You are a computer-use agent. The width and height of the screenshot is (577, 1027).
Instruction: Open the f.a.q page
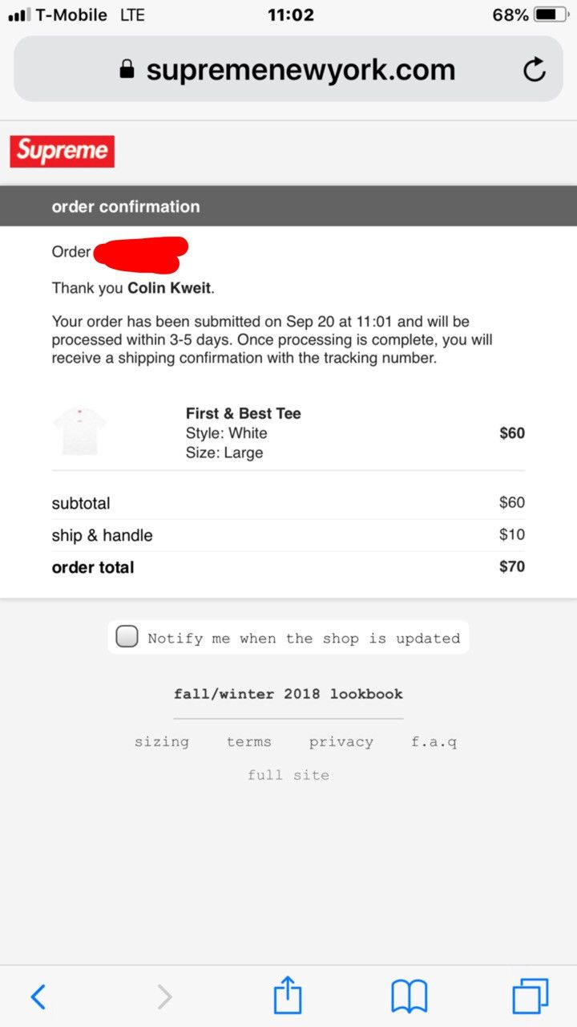click(x=434, y=741)
